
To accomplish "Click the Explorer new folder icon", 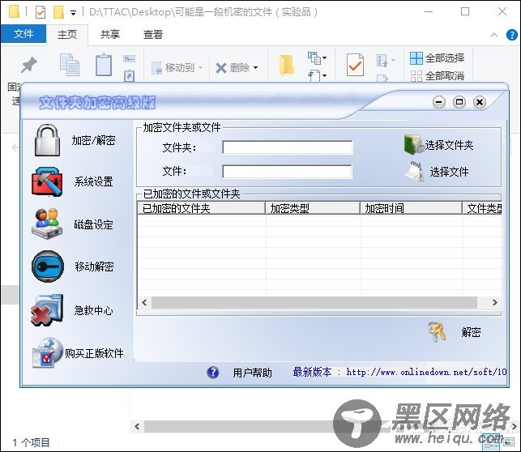I will point(286,66).
